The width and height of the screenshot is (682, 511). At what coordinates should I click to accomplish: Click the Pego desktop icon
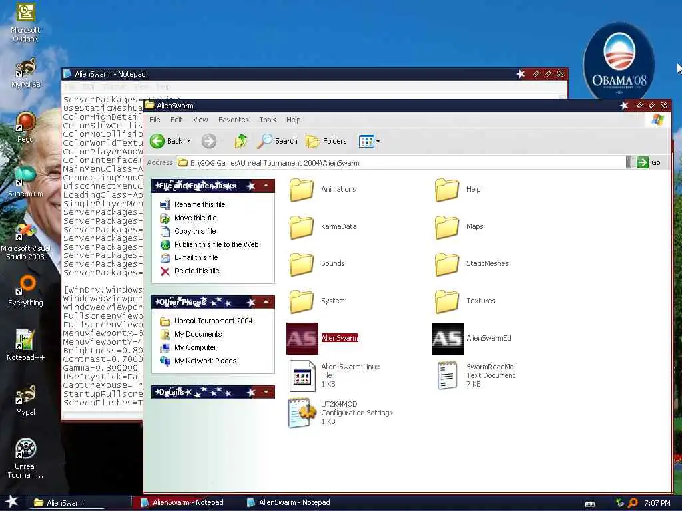25,127
